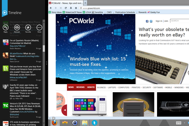189x126 pixels.
Task: Go forward in Firefox
Action: [x=56, y=8]
